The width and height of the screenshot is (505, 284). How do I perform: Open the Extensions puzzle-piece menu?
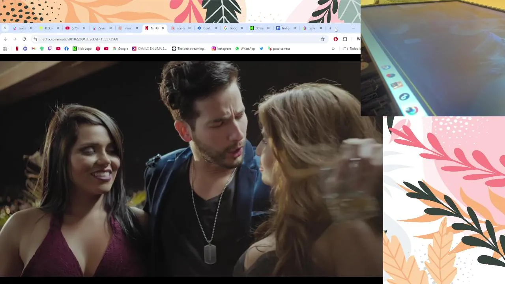pos(345,39)
